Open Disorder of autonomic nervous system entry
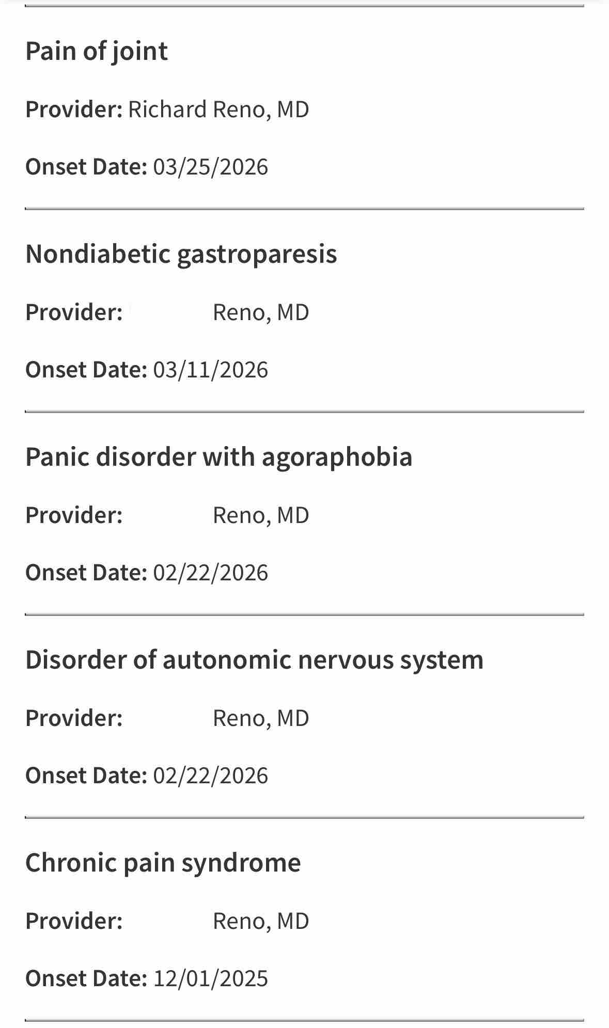The width and height of the screenshot is (609, 1028). 255,660
